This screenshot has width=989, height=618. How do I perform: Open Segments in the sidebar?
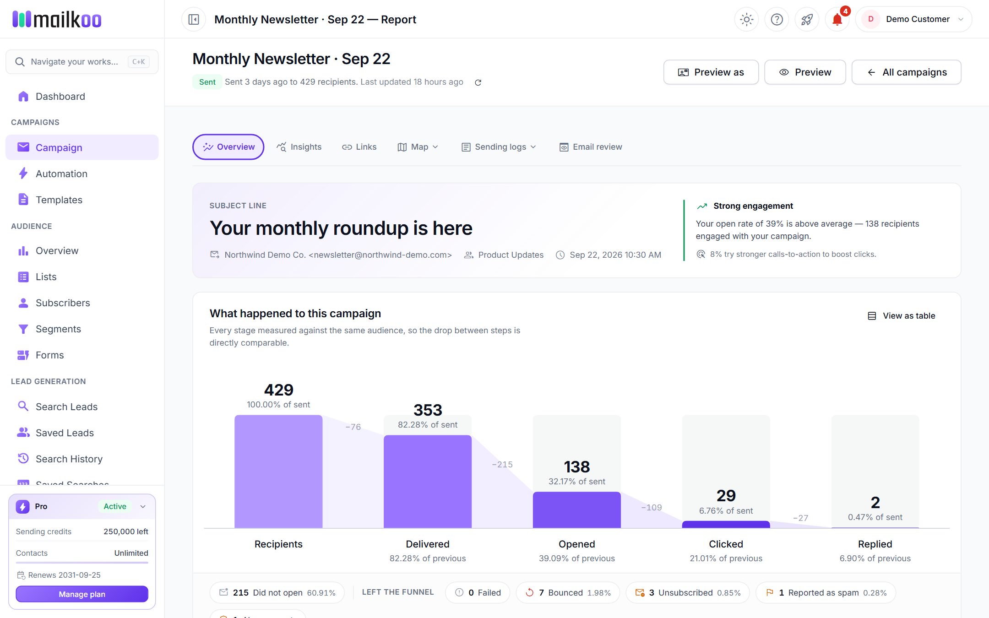pyautogui.click(x=82, y=329)
